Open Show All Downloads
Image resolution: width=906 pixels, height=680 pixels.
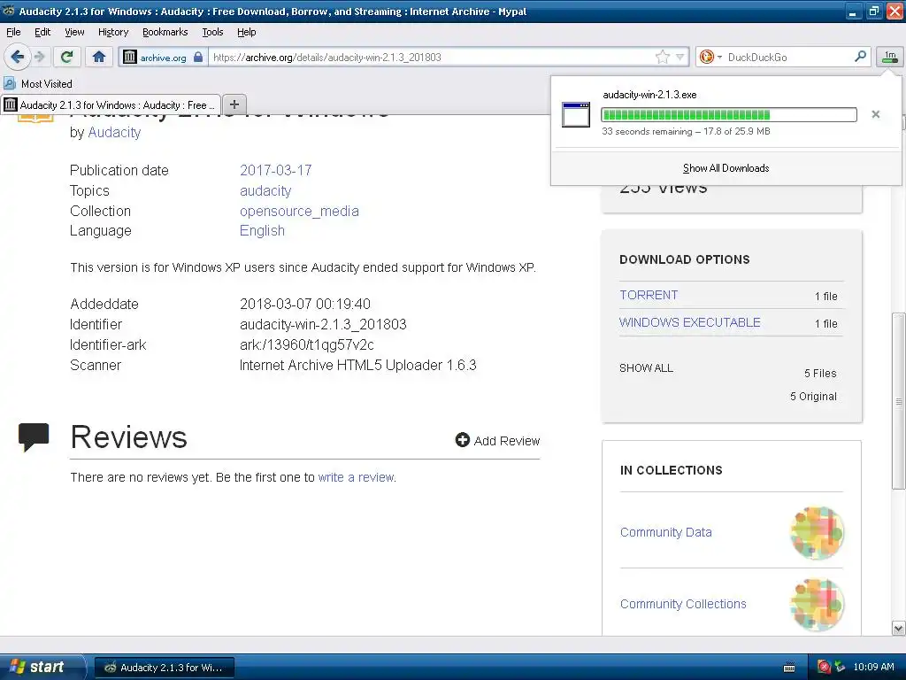pos(726,168)
